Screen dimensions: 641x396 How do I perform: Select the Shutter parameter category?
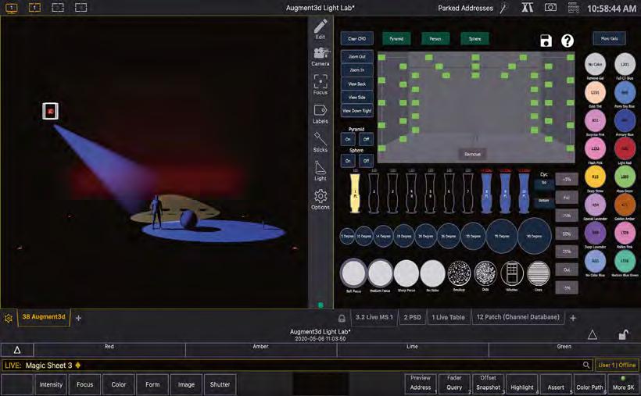(x=220, y=384)
